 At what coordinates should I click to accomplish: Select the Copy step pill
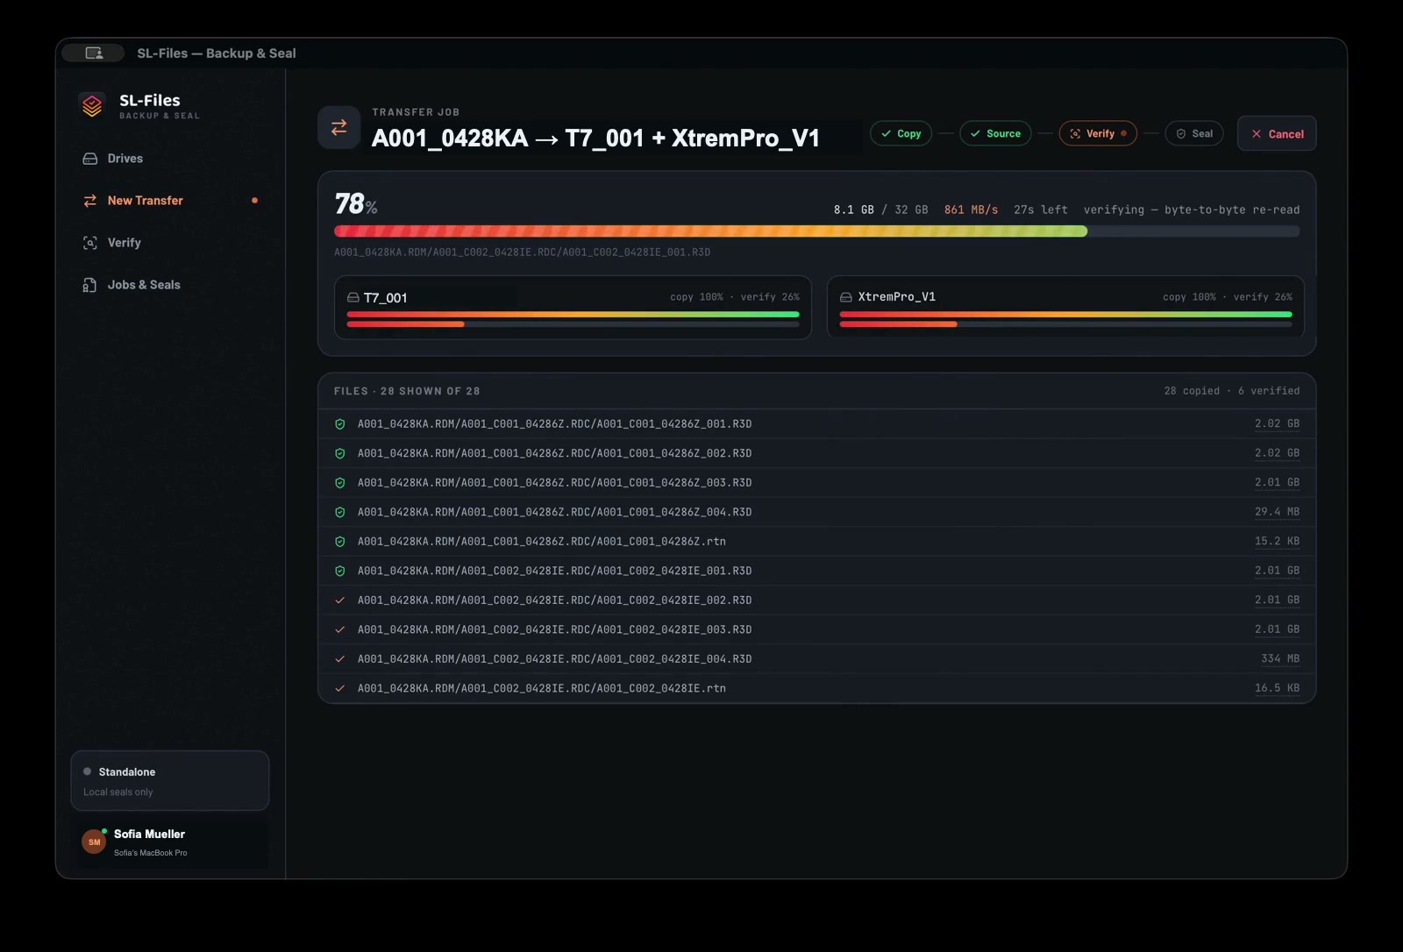point(901,133)
